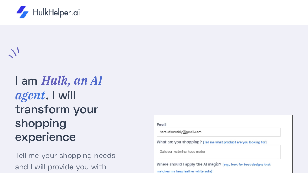The width and height of the screenshot is (308, 173).
Task: Click the ". I will" heading text
Action: pyautogui.click(x=61, y=96)
